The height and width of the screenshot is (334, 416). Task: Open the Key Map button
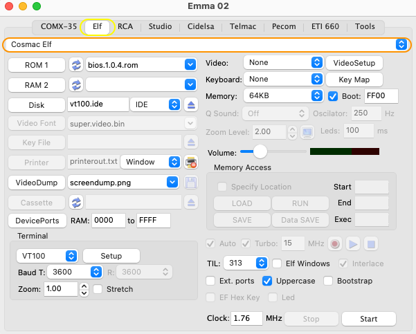pyautogui.click(x=354, y=80)
